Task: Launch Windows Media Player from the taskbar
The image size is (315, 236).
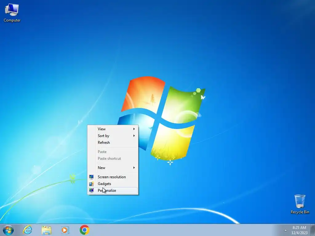Action: tap(65, 230)
